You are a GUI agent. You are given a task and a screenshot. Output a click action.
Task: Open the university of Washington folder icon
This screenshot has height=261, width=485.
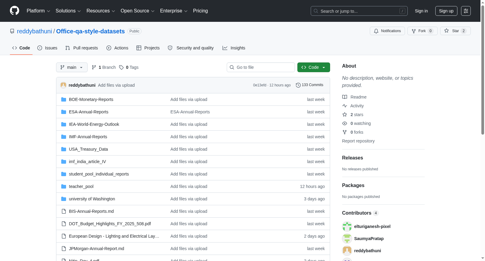pyautogui.click(x=64, y=199)
